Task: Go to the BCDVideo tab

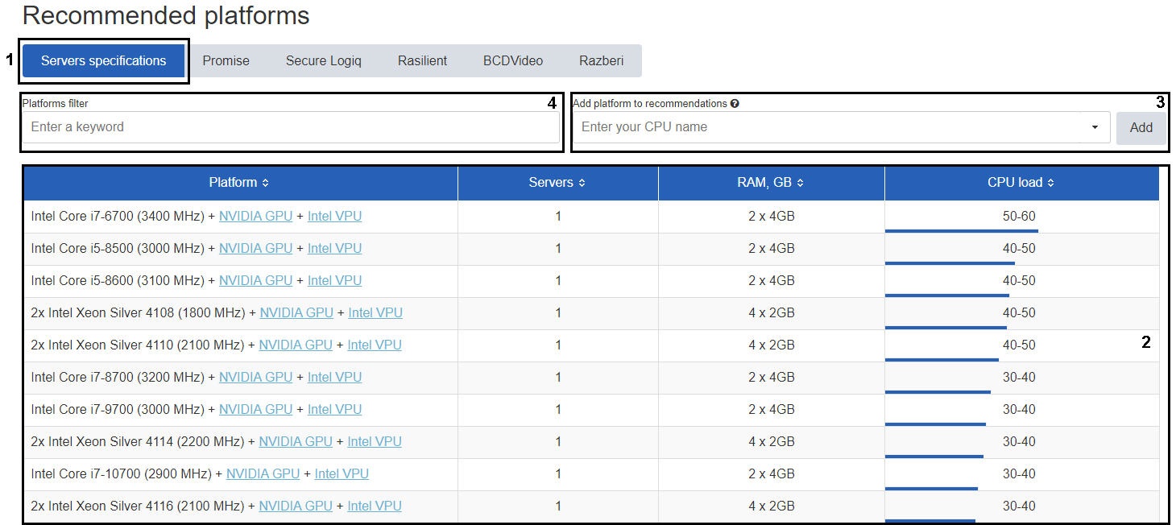Action: (x=512, y=61)
